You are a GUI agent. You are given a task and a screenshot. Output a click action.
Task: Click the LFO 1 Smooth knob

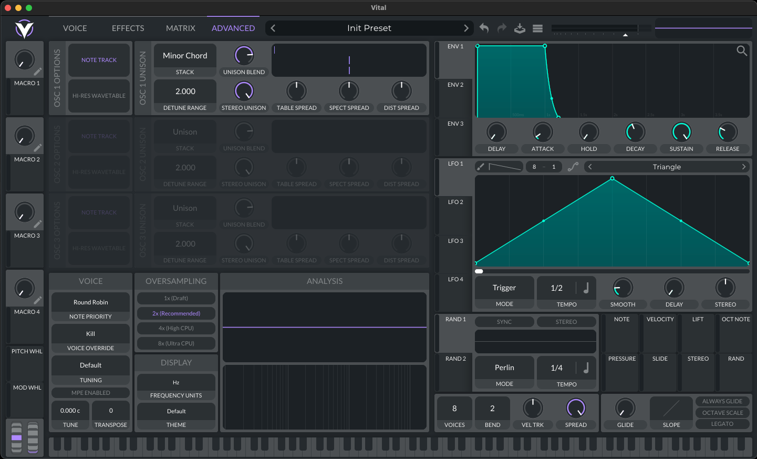[x=623, y=288]
